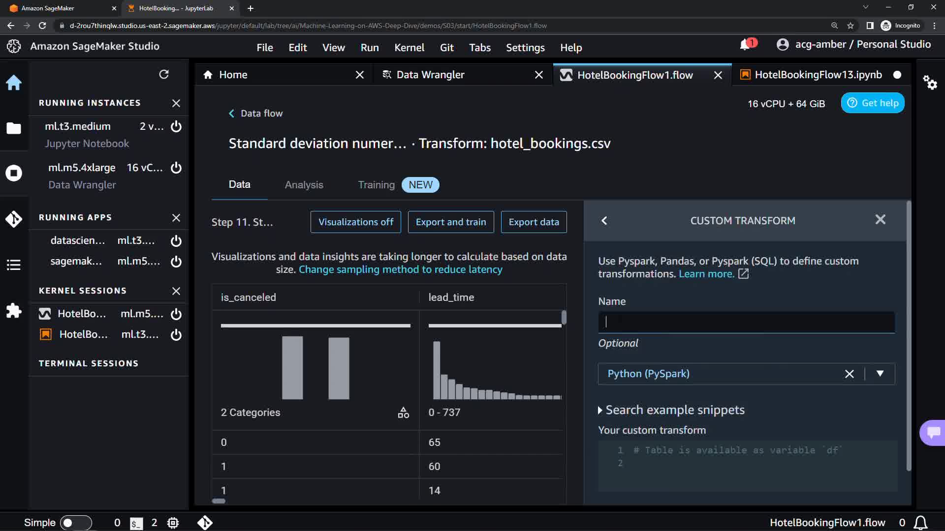Open the settings gears icon at right
This screenshot has width=945, height=531.
click(929, 82)
